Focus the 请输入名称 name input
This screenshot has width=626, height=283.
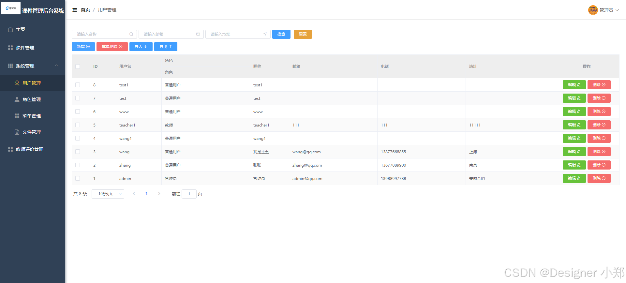(x=104, y=34)
